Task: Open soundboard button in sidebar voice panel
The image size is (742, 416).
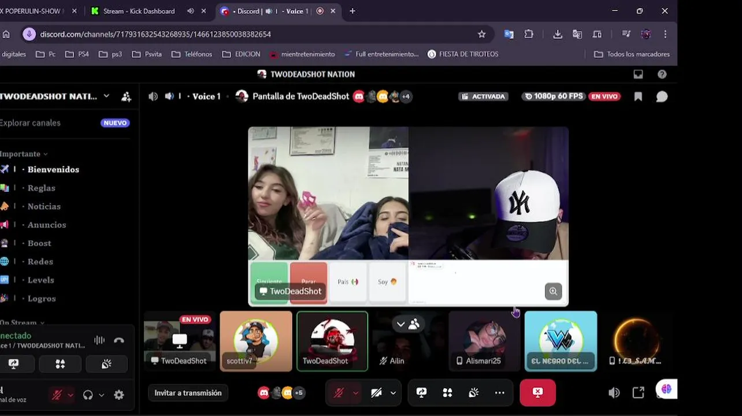Action: (106, 364)
